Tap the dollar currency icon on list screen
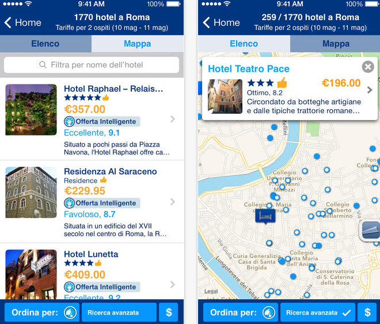This screenshot has height=324, width=380. [x=169, y=313]
